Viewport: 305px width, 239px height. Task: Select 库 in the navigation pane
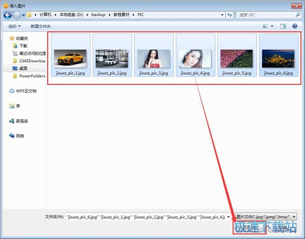[18, 106]
